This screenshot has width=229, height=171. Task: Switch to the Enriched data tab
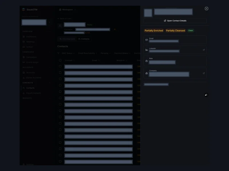point(67,39)
